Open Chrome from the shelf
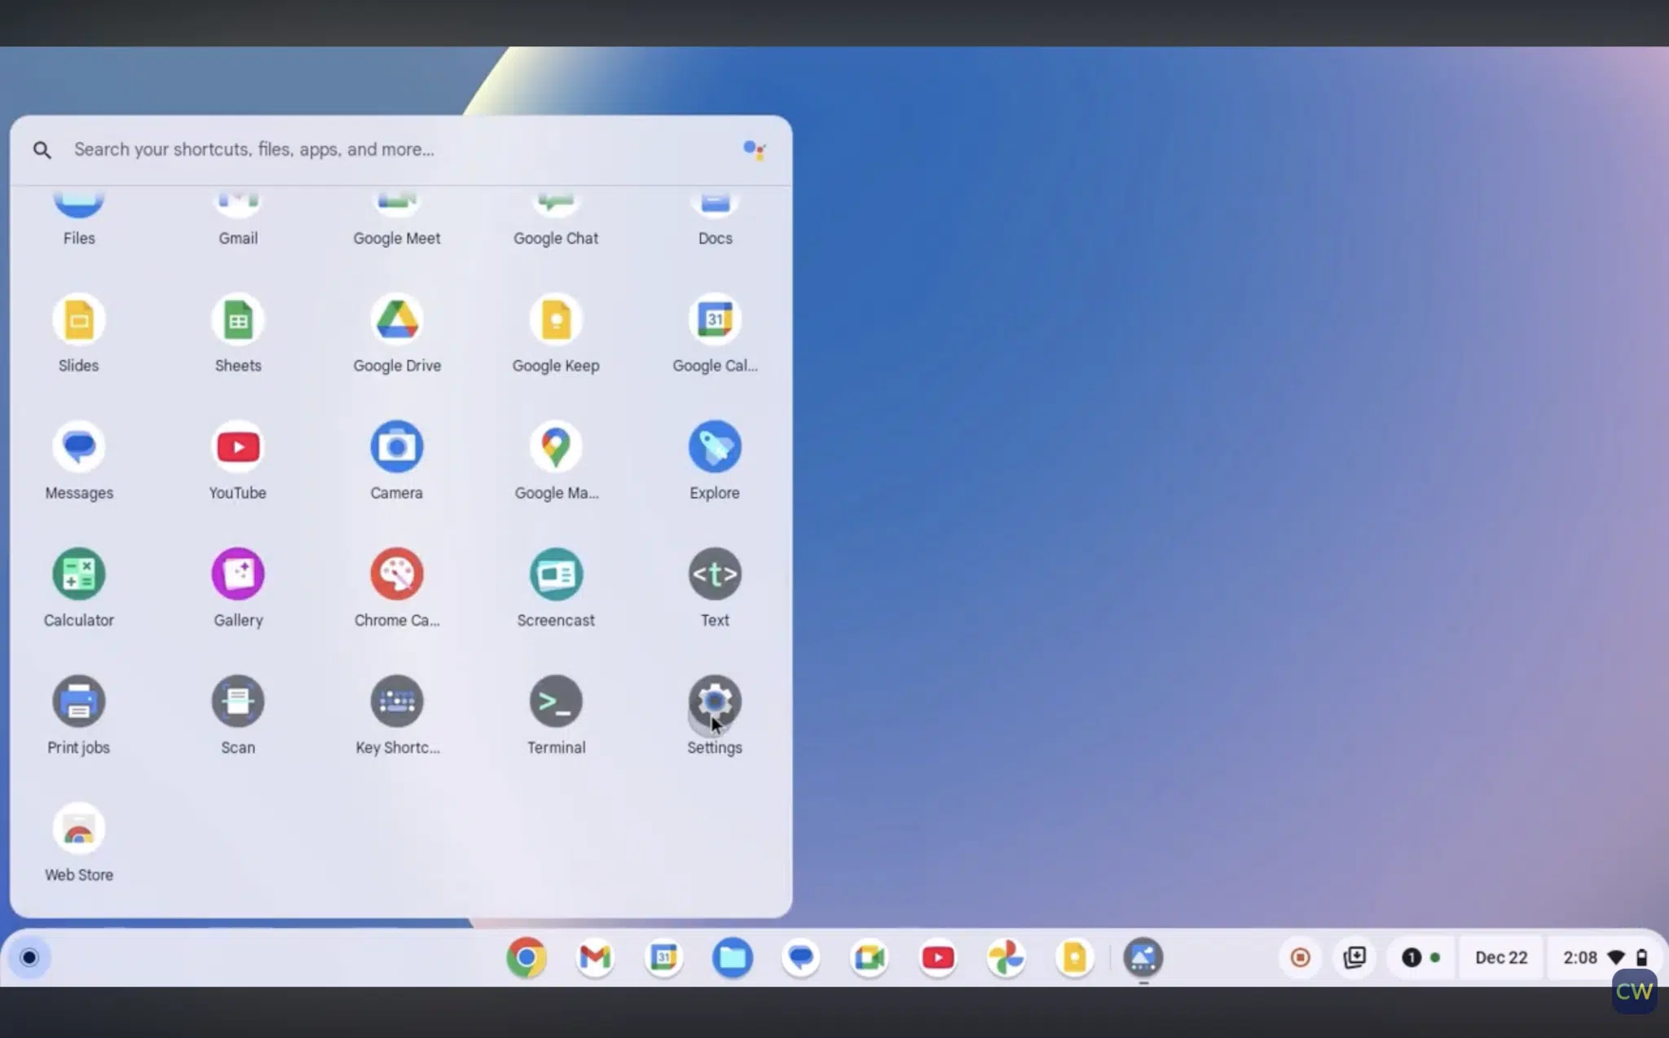 [x=526, y=957]
